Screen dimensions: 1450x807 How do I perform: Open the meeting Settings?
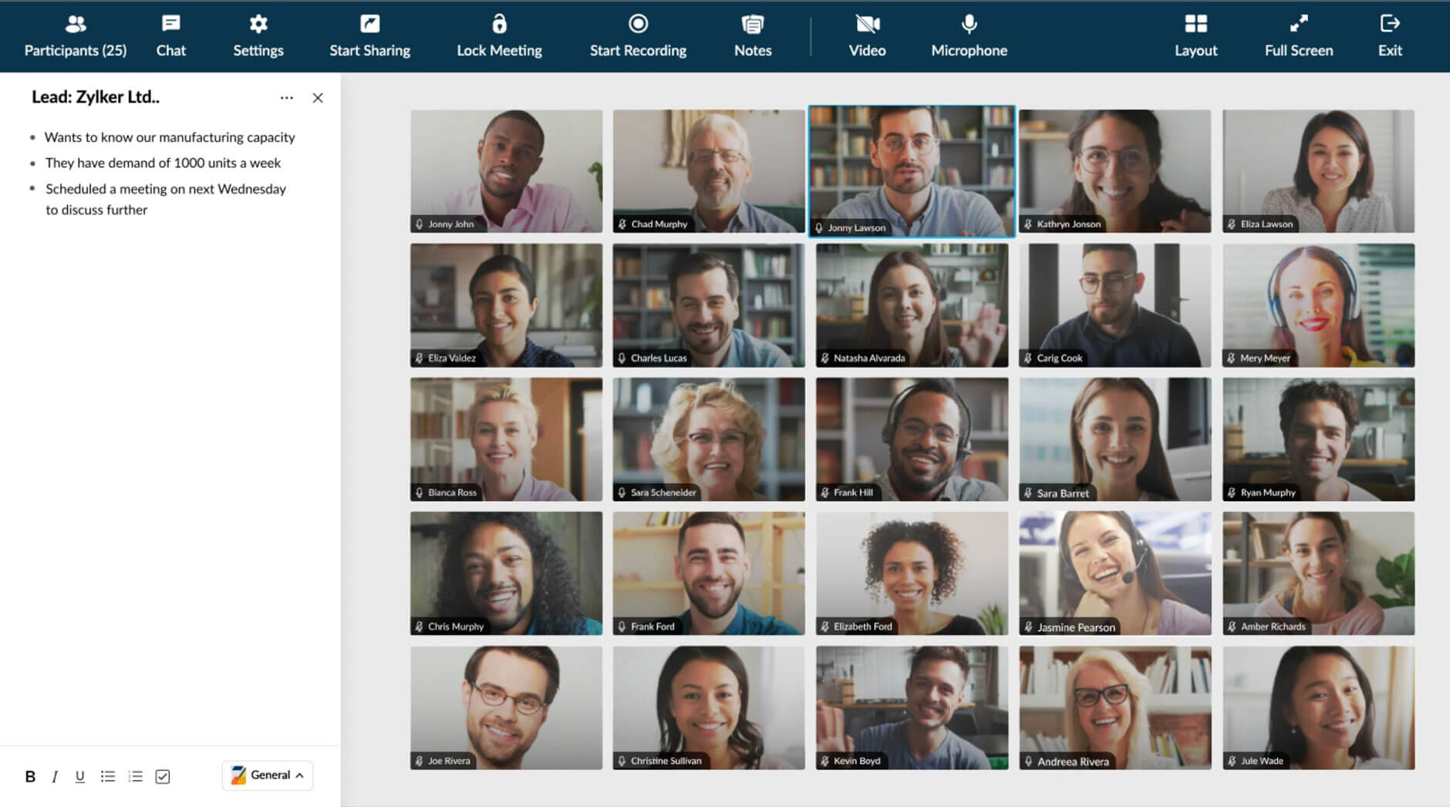258,35
